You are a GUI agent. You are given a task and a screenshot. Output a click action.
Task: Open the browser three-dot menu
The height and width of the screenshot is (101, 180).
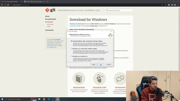tap(178, 5)
